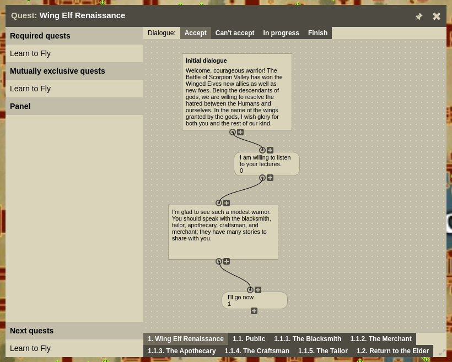Open the 1.2. Return to the Elder step
Viewport: 452px width, 362px height.
pyautogui.click(x=392, y=351)
